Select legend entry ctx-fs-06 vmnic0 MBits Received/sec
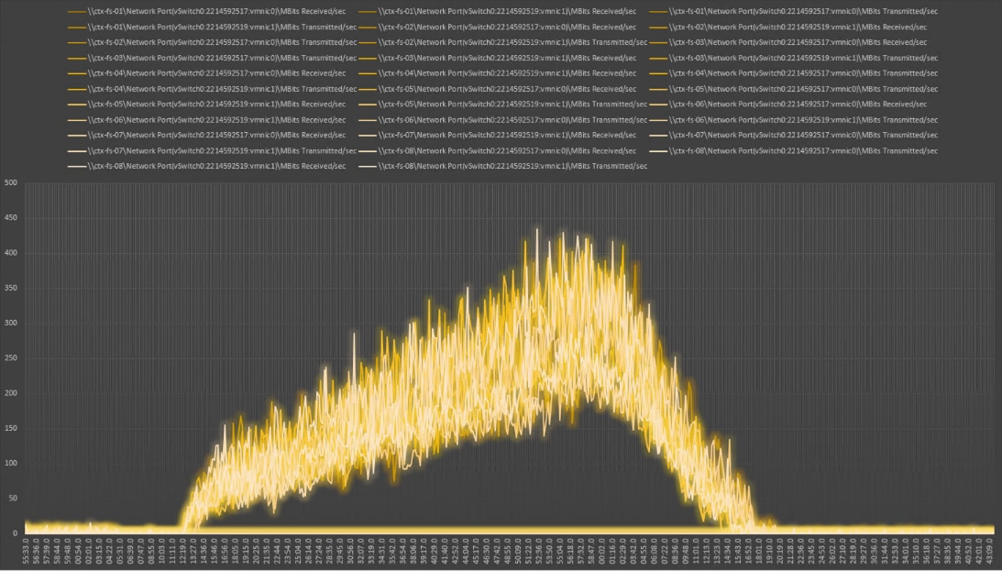This screenshot has height=571, width=1002. (787, 104)
